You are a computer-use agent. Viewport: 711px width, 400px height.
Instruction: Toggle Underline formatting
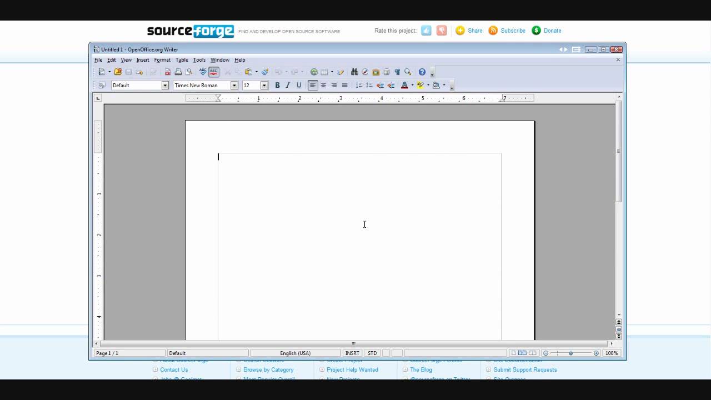click(299, 85)
